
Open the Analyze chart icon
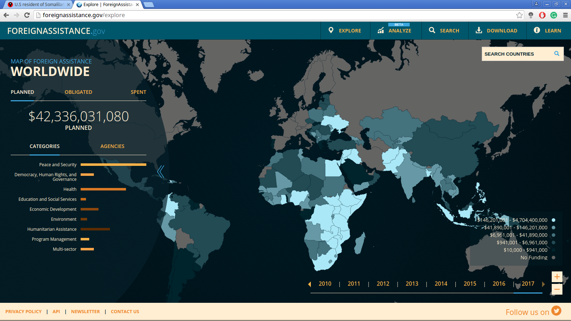click(x=381, y=30)
